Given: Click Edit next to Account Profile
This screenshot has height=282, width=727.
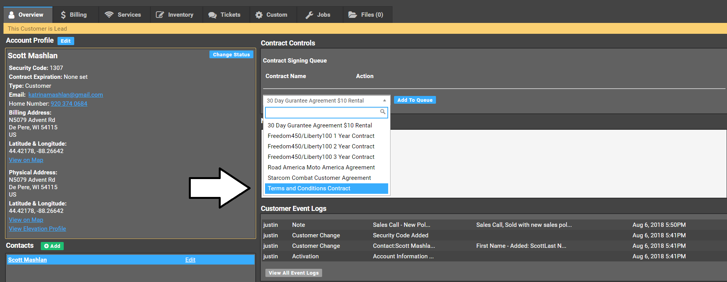Looking at the screenshot, I should pyautogui.click(x=66, y=41).
